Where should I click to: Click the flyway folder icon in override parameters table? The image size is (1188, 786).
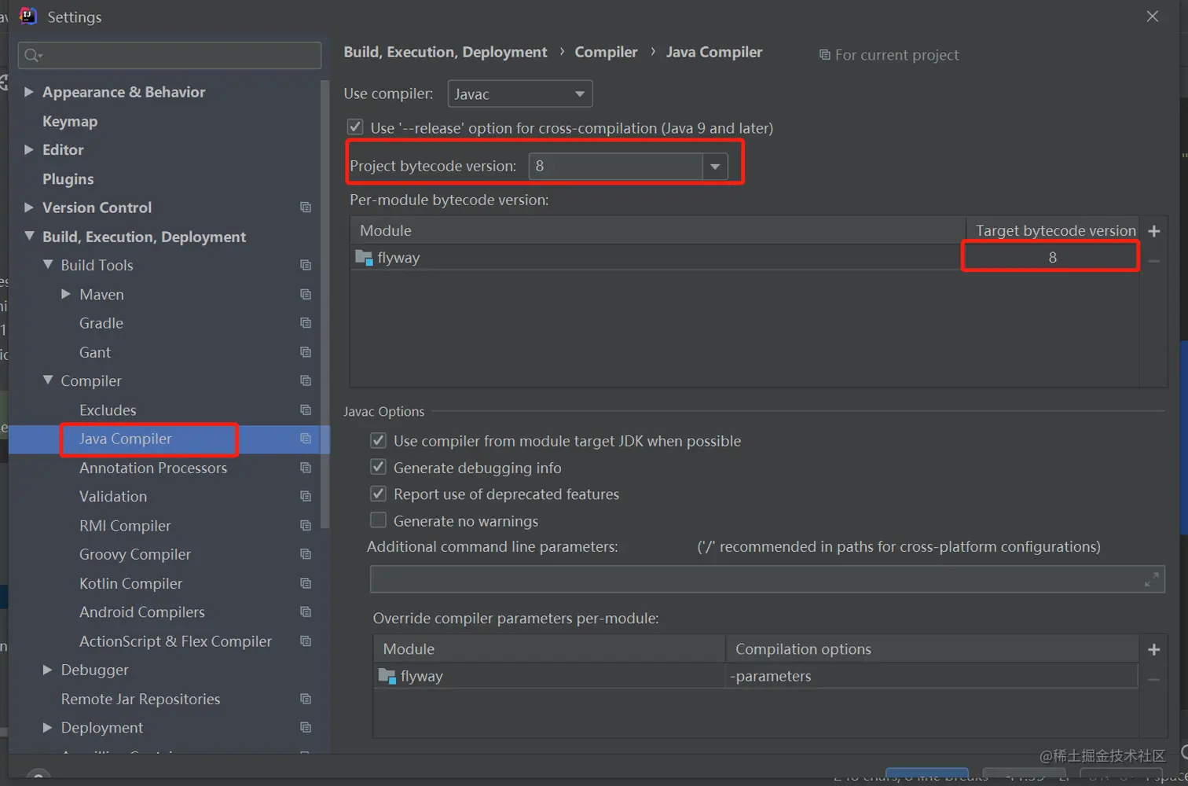[387, 676]
